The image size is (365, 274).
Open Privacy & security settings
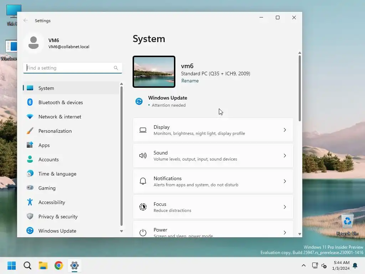(71, 217)
